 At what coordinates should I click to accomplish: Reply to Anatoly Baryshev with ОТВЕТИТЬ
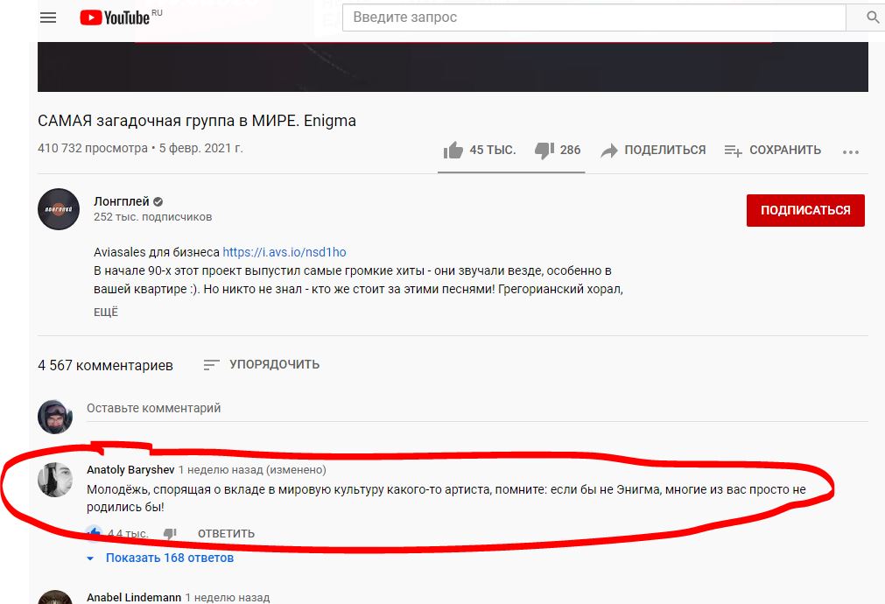tap(226, 533)
